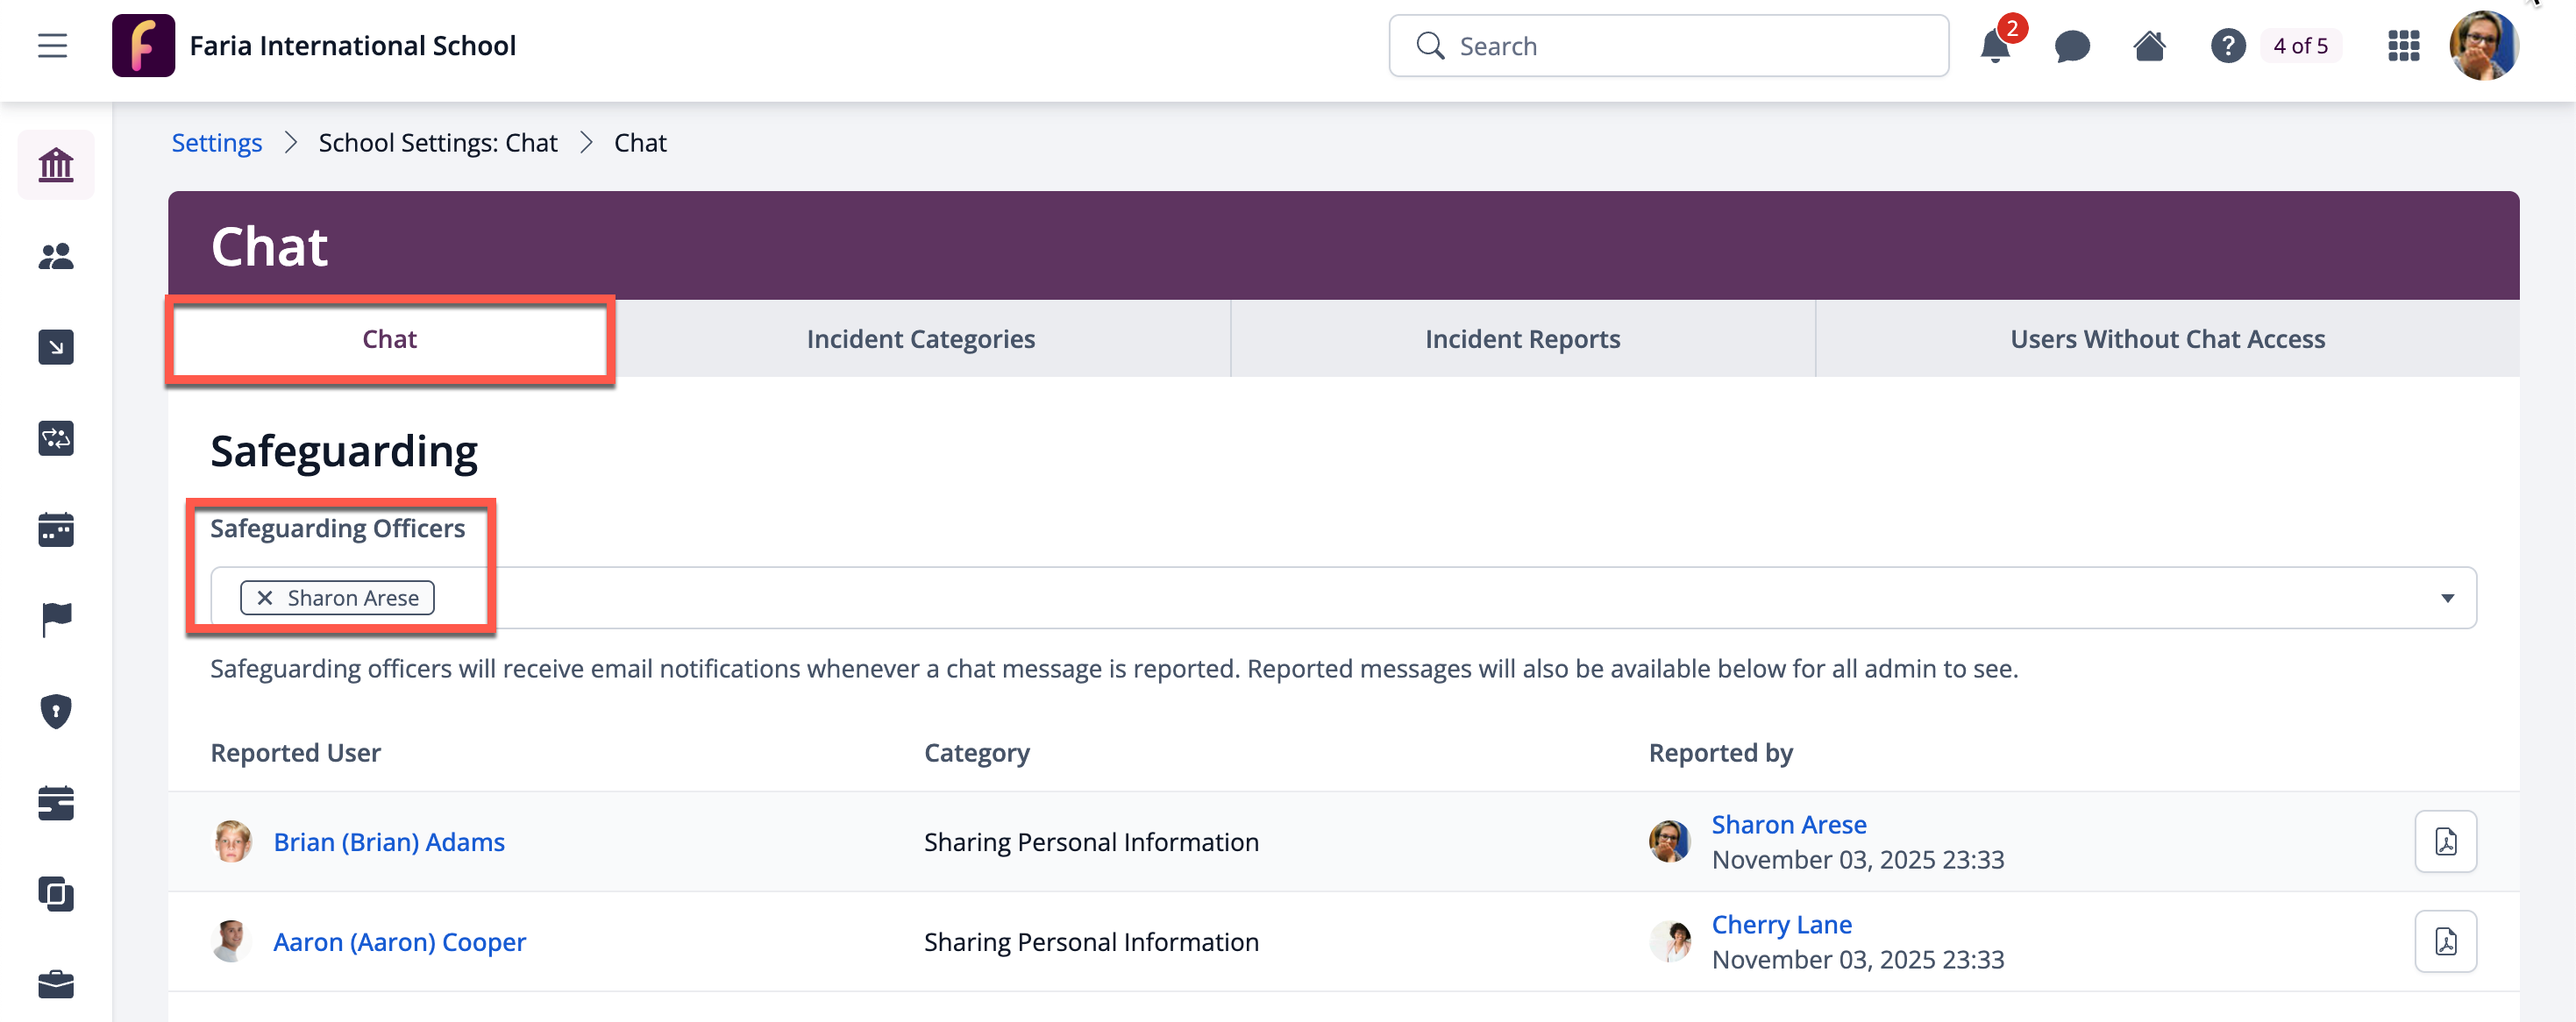Viewport: 2576px width, 1022px height.
Task: Open the notifications bell
Action: 1994,46
